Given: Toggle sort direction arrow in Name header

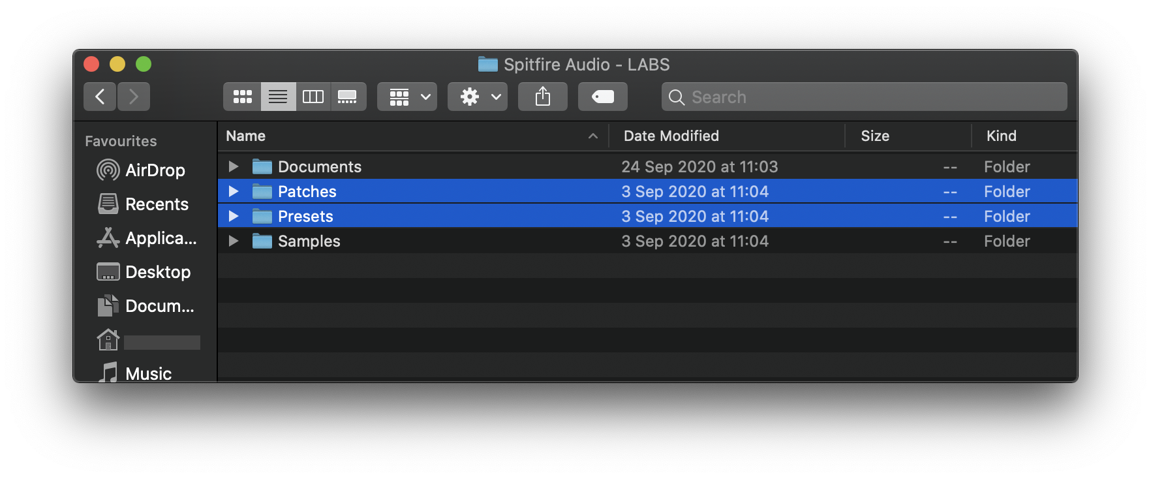Looking at the screenshot, I should coord(593,136).
